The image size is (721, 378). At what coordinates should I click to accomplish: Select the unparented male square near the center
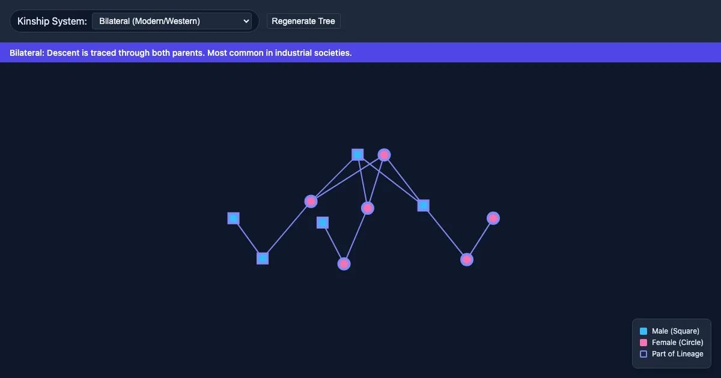(323, 223)
